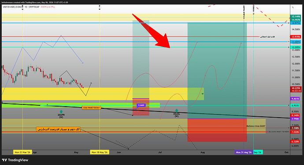Click the blue 13.601% price label
This screenshot has height=165, width=304.
(296, 42)
